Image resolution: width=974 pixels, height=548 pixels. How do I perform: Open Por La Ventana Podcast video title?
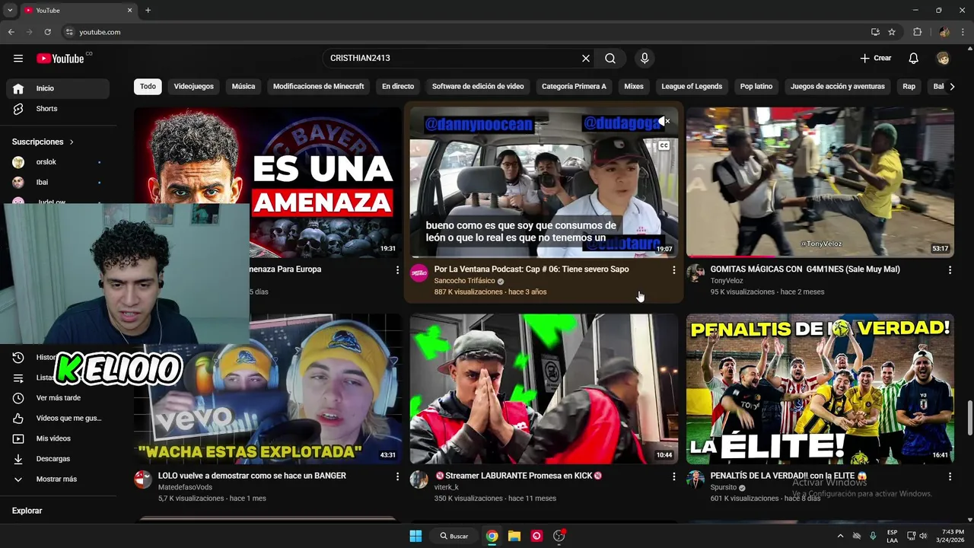531,269
